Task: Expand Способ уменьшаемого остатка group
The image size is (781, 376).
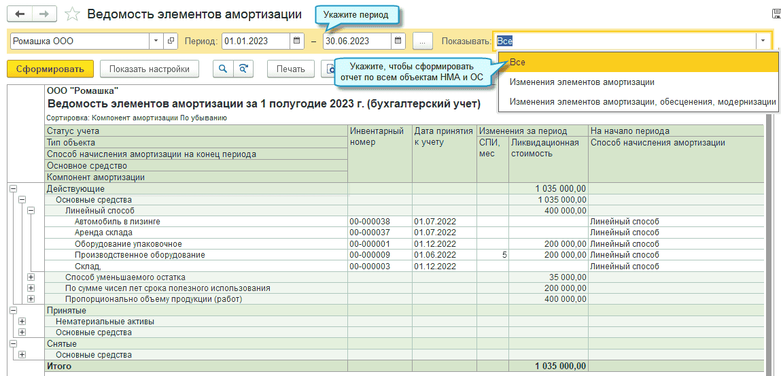Action: click(31, 277)
